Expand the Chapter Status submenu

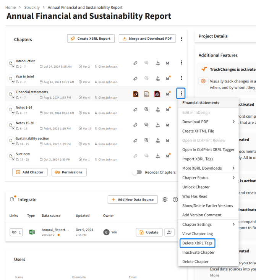[x=208, y=178]
